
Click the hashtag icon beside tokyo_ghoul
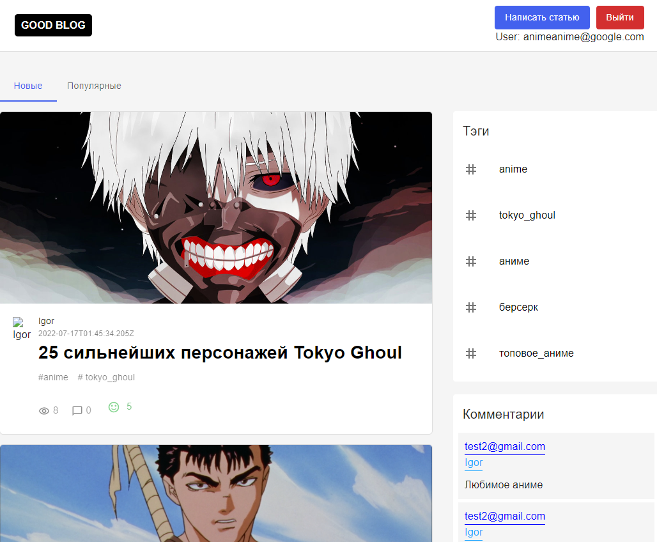click(471, 215)
